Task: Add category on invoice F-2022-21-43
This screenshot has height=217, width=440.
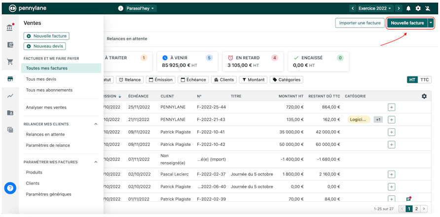Action: 392,119
